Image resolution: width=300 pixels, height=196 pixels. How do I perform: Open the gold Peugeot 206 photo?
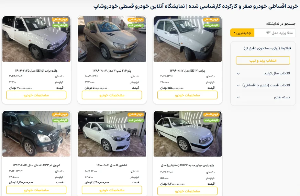coord(112,39)
